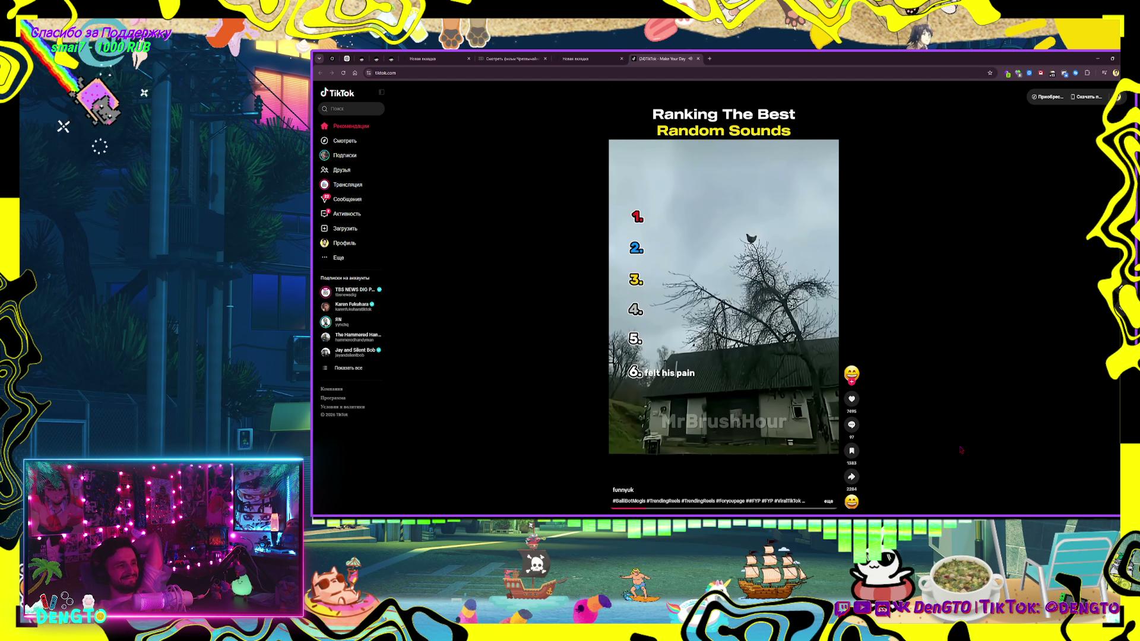1140x641 pixels.
Task: Click the TikTok logo in the sidebar
Action: [337, 93]
